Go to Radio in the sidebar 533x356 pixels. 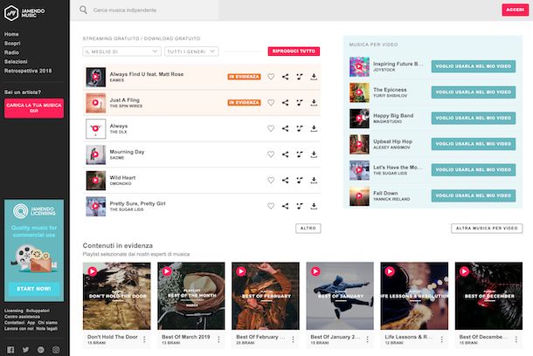click(x=11, y=52)
